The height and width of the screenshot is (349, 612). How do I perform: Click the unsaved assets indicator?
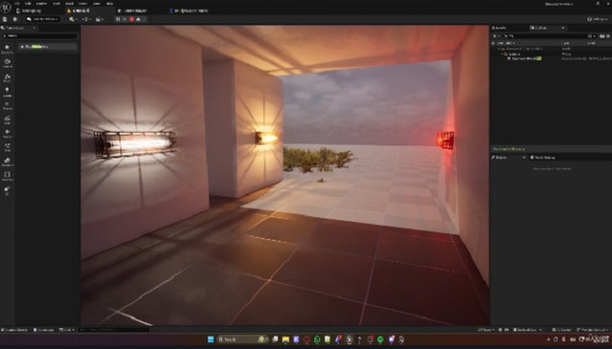561,330
